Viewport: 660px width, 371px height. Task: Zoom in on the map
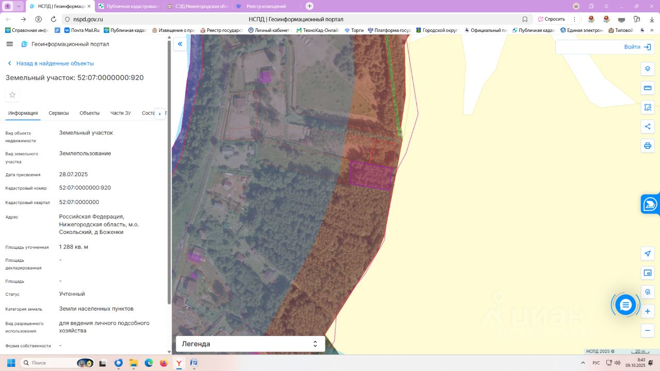tap(648, 311)
